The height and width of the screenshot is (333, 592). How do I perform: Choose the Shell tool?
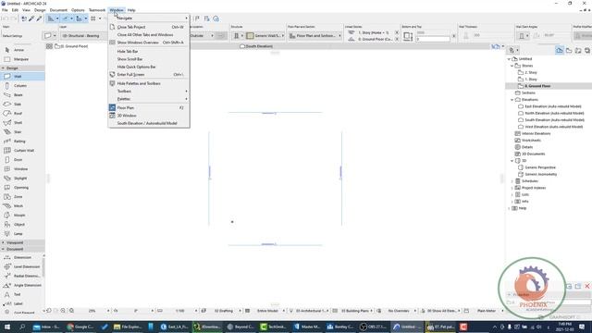tap(18, 123)
